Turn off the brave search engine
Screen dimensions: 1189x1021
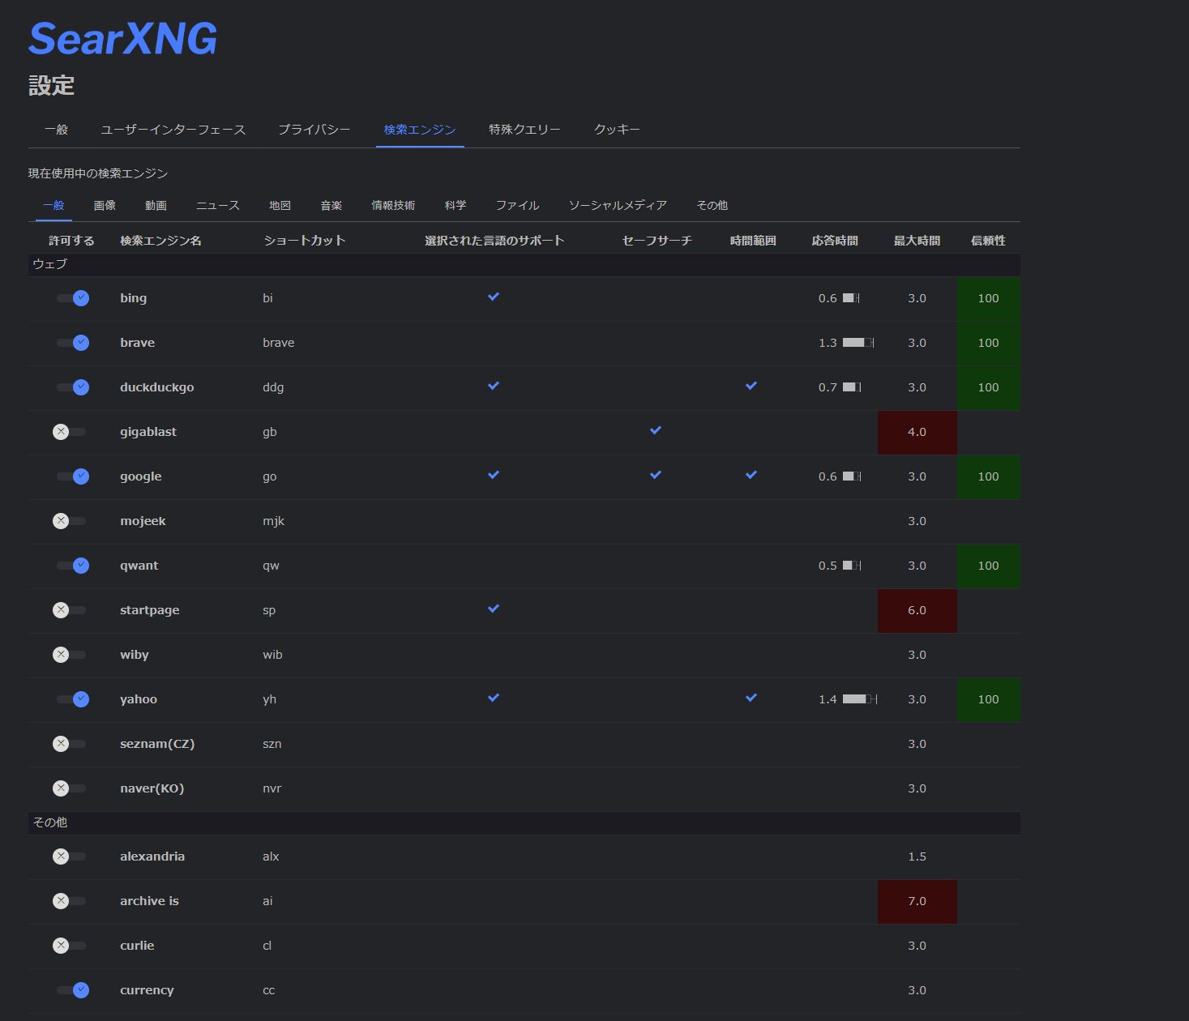[72, 343]
